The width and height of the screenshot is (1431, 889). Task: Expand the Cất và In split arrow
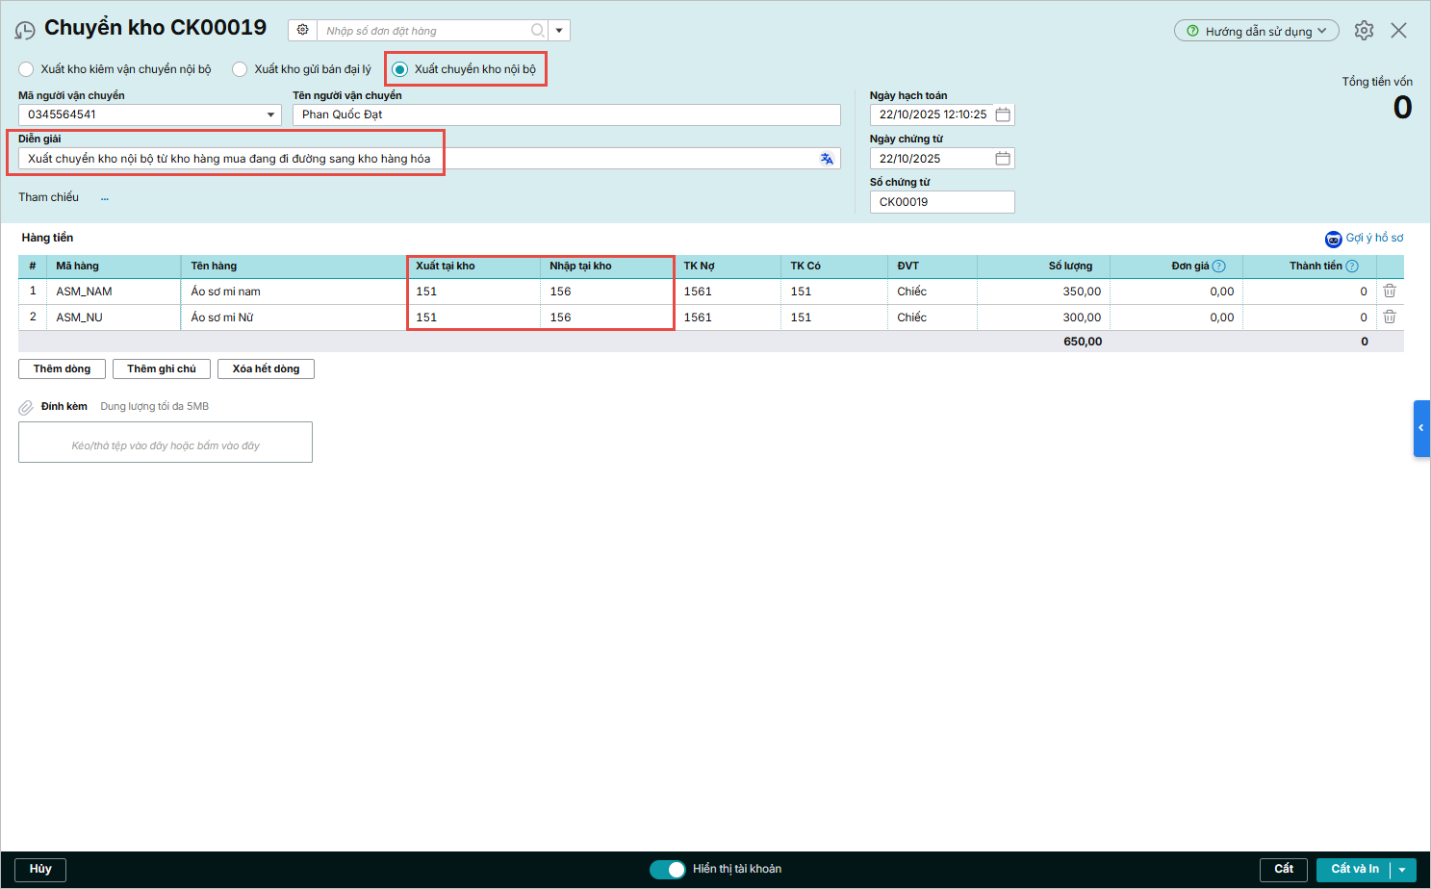[1402, 870]
